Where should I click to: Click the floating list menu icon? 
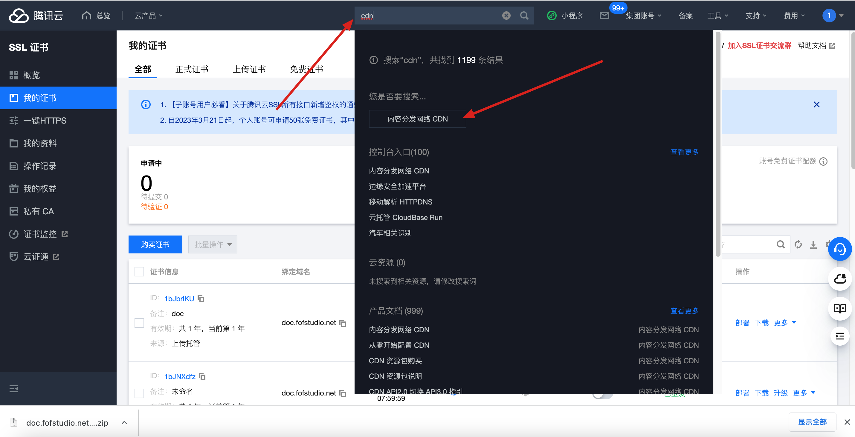[840, 336]
